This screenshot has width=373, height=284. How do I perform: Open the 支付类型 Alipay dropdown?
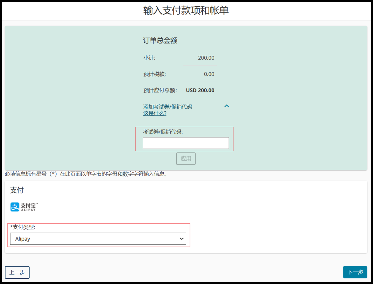coord(98,239)
